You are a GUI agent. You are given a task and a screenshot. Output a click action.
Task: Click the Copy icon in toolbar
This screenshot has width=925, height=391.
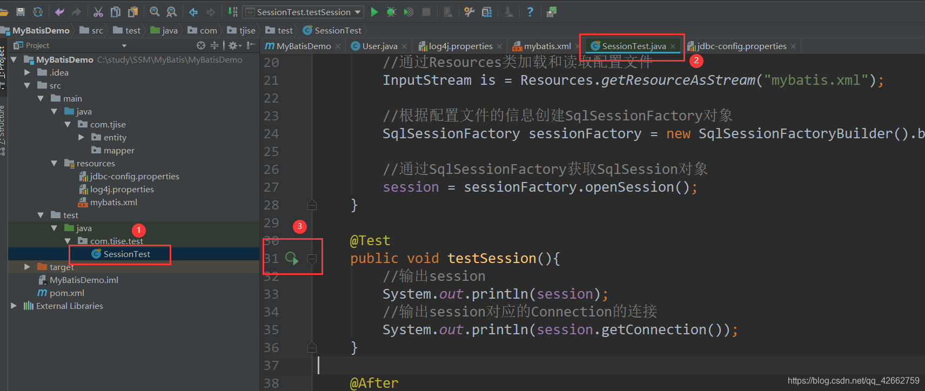(x=116, y=12)
